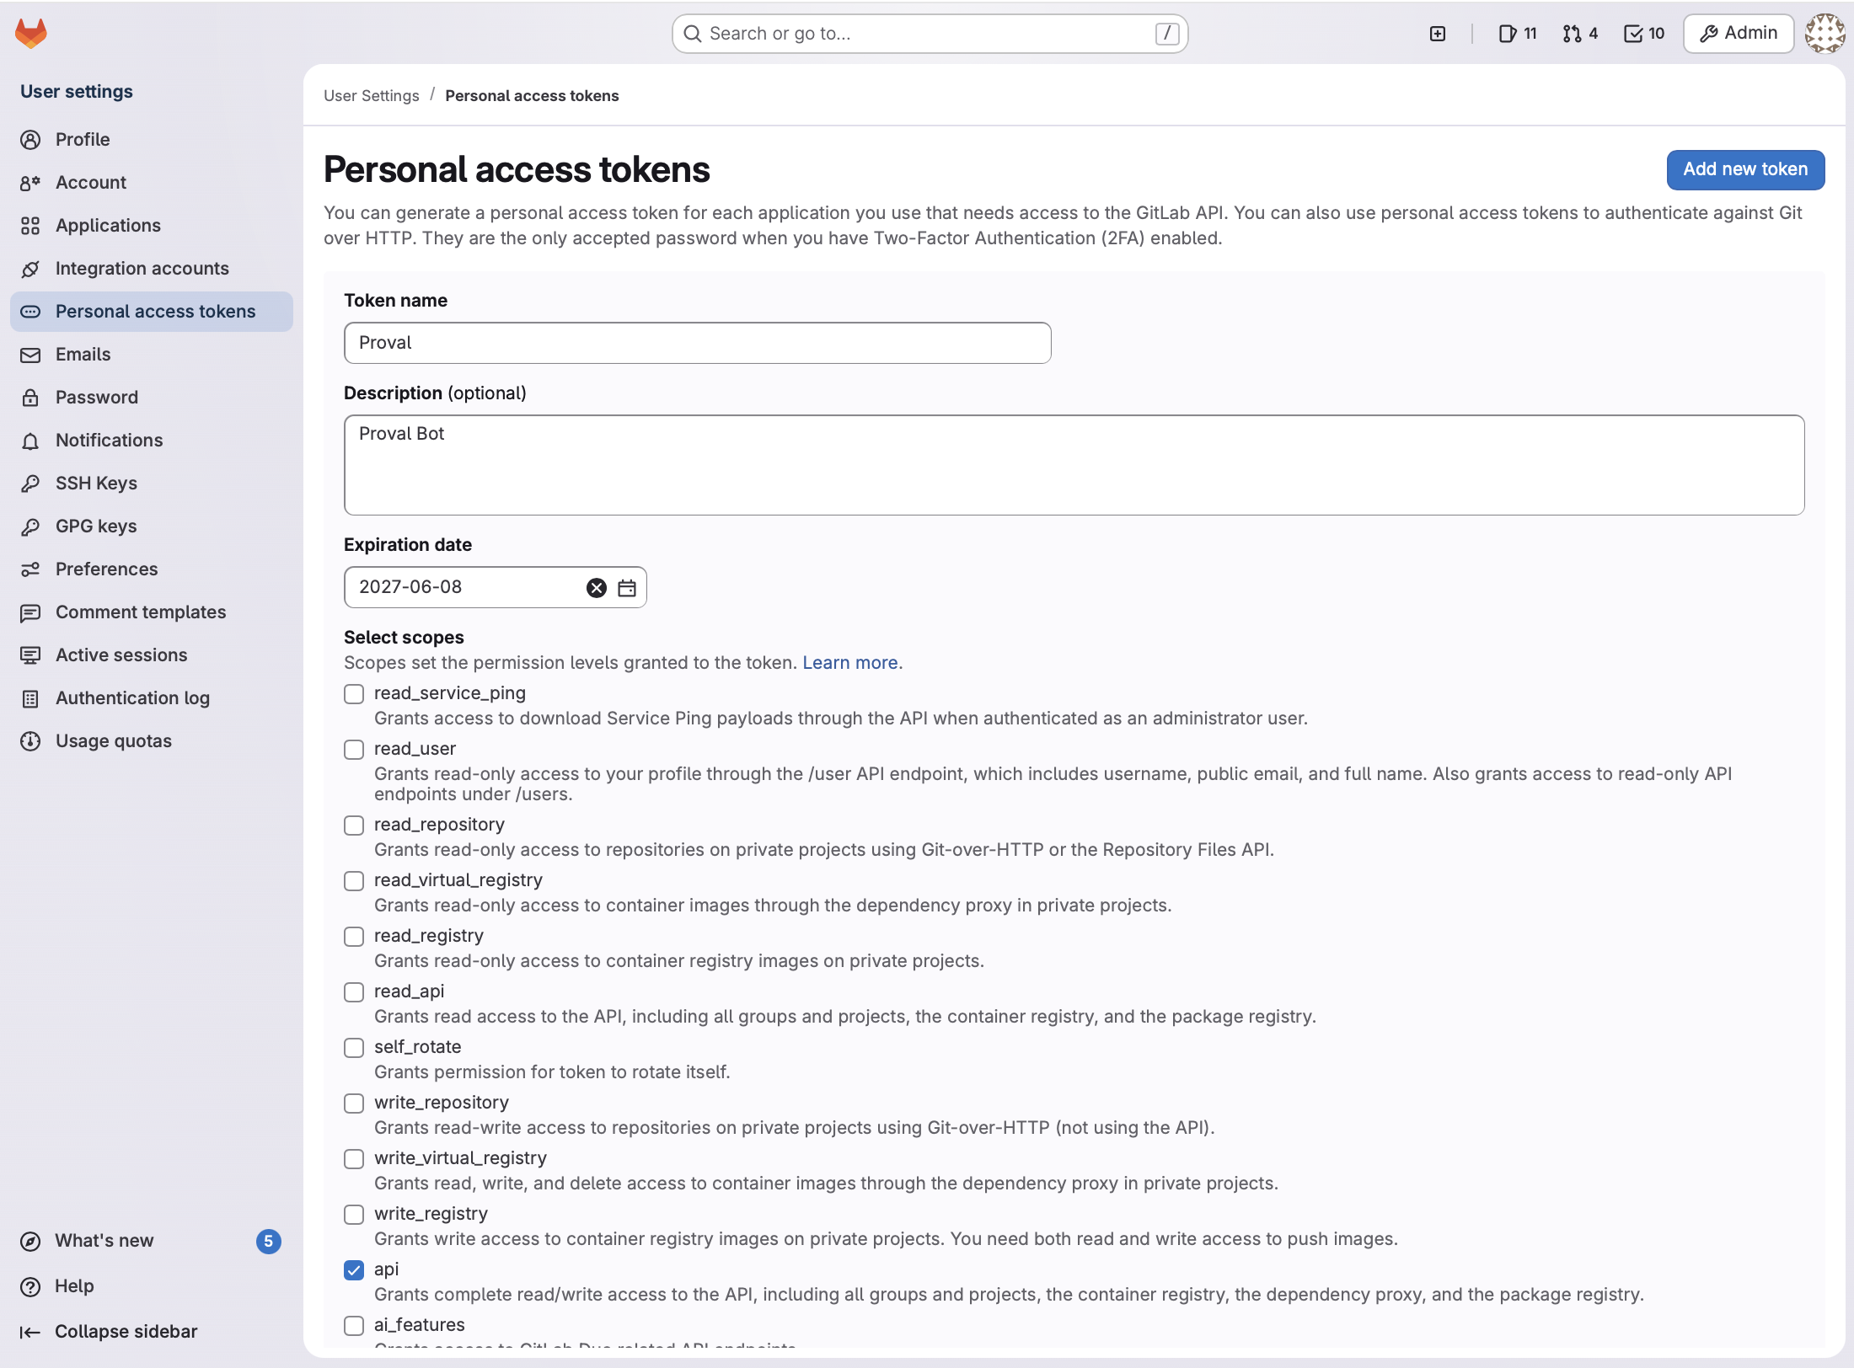The image size is (1854, 1368).
Task: Open the create new plus icon
Action: tap(1438, 34)
